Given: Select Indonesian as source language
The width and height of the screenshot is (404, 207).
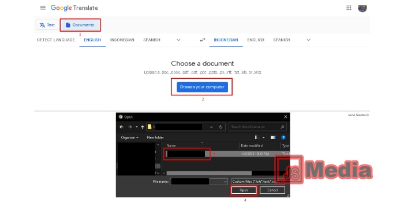Looking at the screenshot, I should pyautogui.click(x=122, y=40).
